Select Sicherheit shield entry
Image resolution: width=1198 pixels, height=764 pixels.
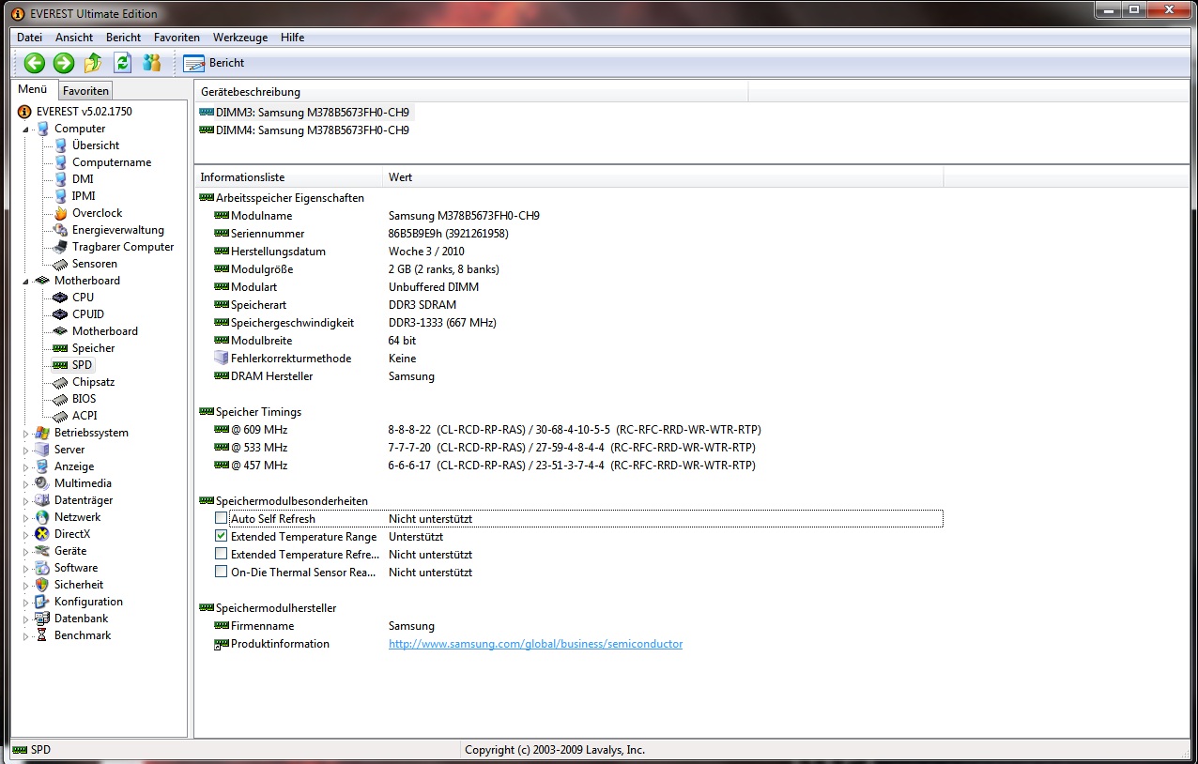coord(79,585)
